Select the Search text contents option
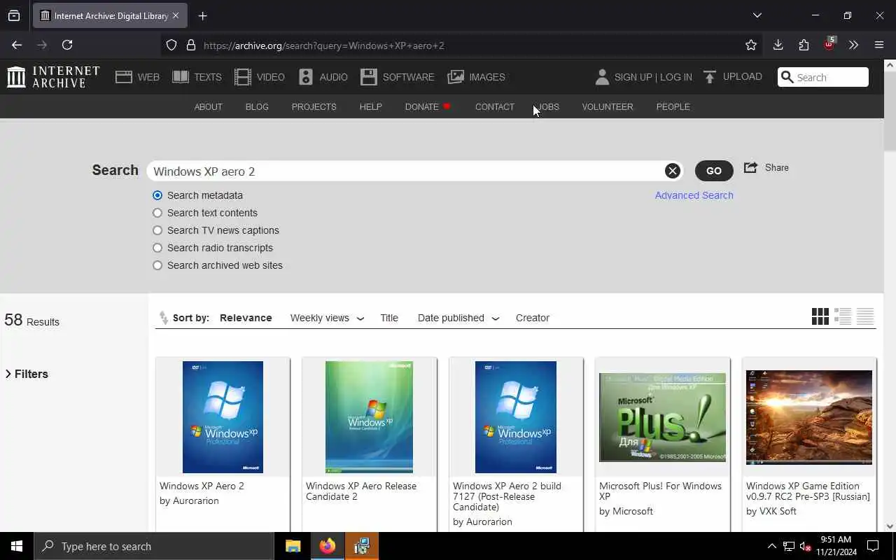Image resolution: width=896 pixels, height=560 pixels. (x=157, y=213)
